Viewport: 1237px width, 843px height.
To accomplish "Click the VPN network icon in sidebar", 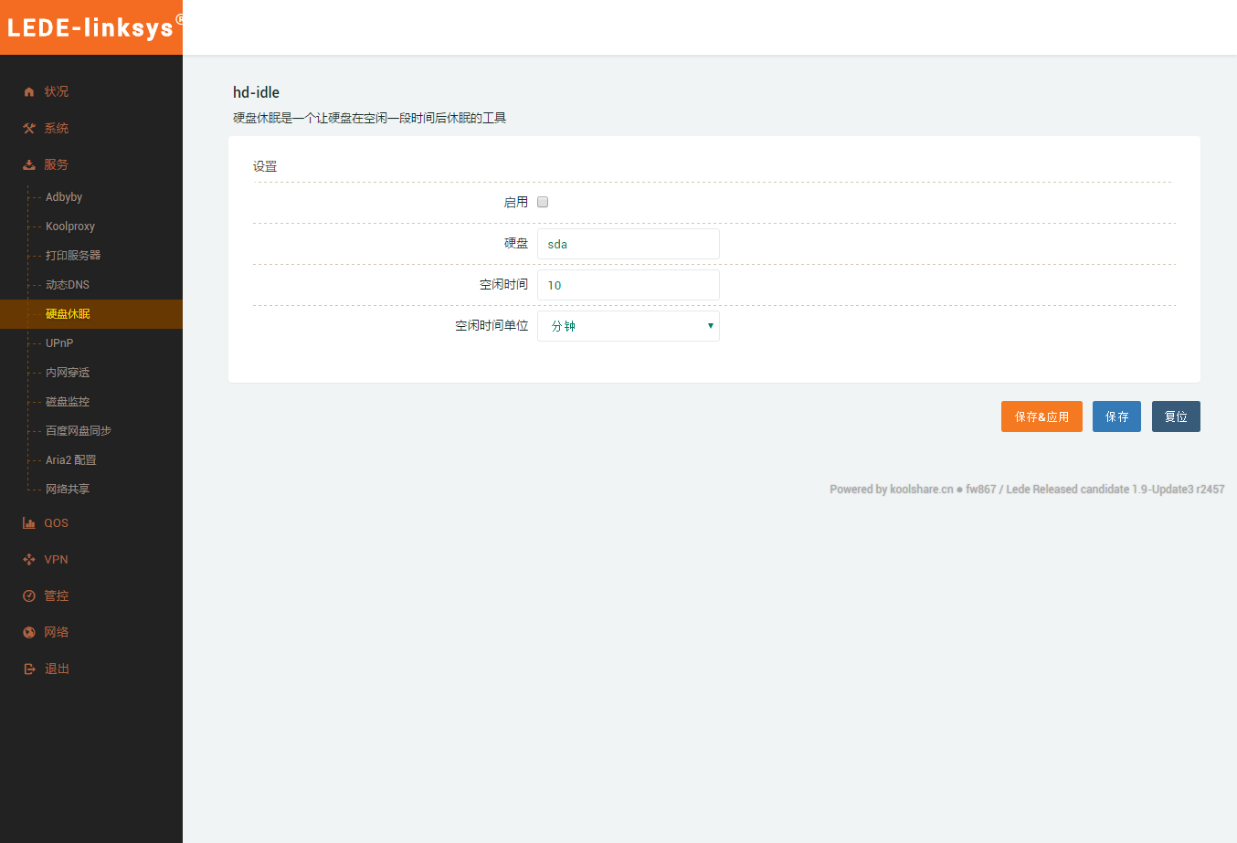I will click(29, 560).
